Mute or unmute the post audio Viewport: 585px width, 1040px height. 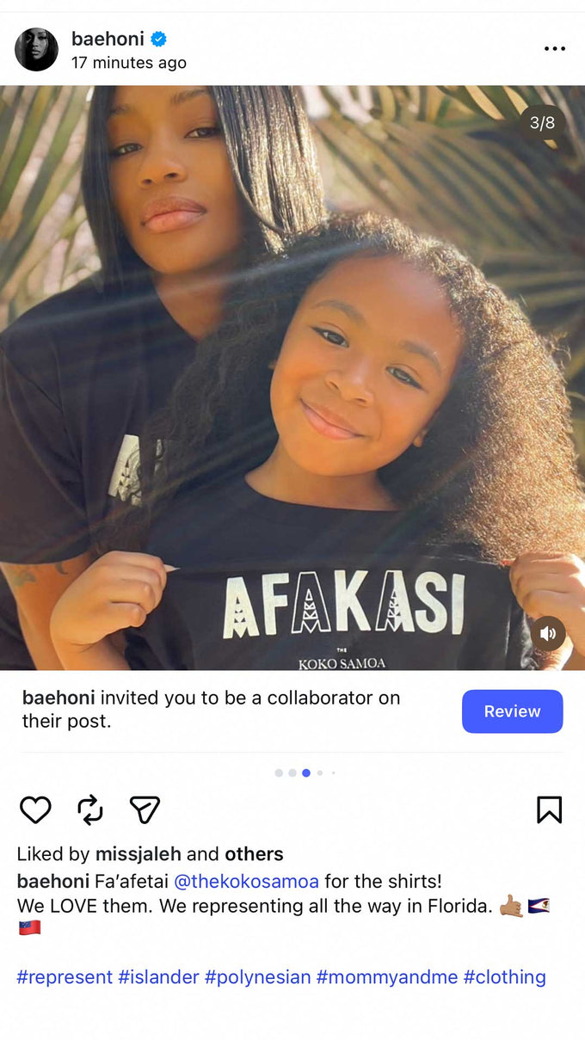point(548,634)
